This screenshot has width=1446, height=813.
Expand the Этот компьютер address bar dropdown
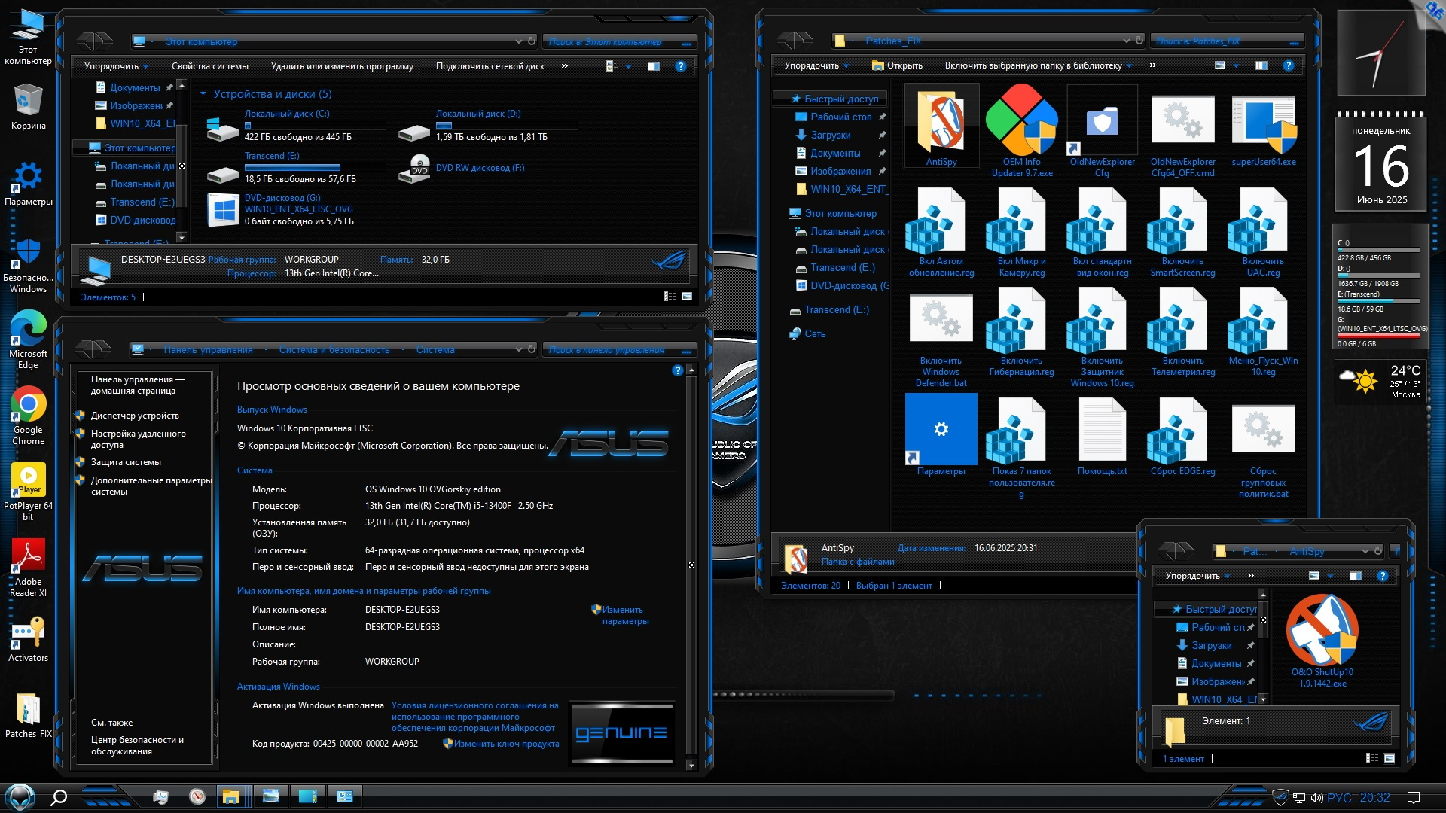tap(518, 41)
